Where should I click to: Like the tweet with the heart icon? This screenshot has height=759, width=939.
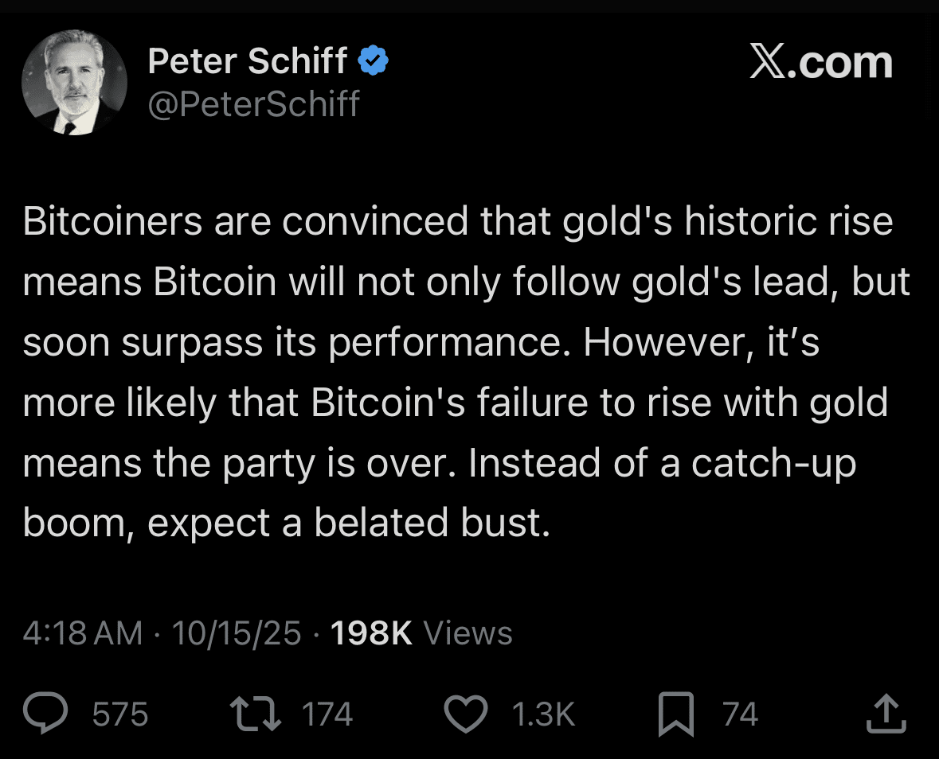465,714
